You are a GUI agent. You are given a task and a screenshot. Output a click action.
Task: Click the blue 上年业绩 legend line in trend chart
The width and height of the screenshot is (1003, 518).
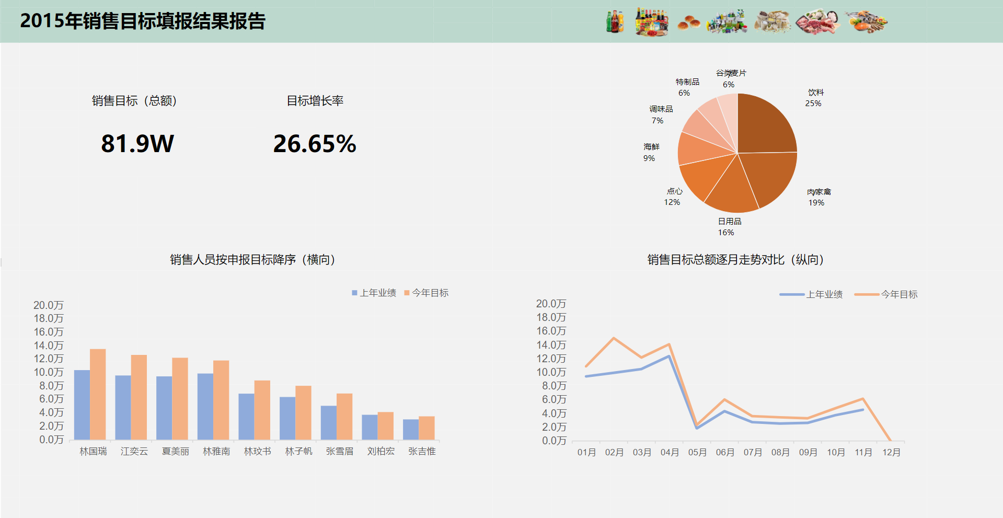point(792,295)
